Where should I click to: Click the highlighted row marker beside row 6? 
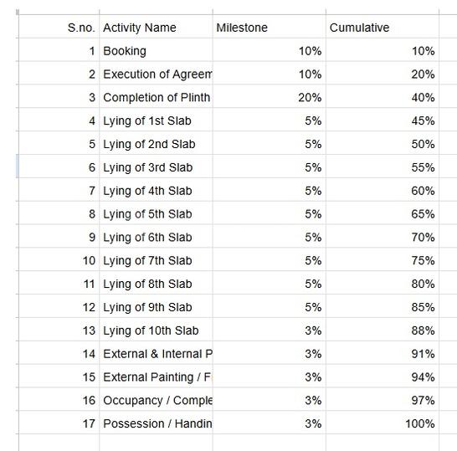point(18,166)
